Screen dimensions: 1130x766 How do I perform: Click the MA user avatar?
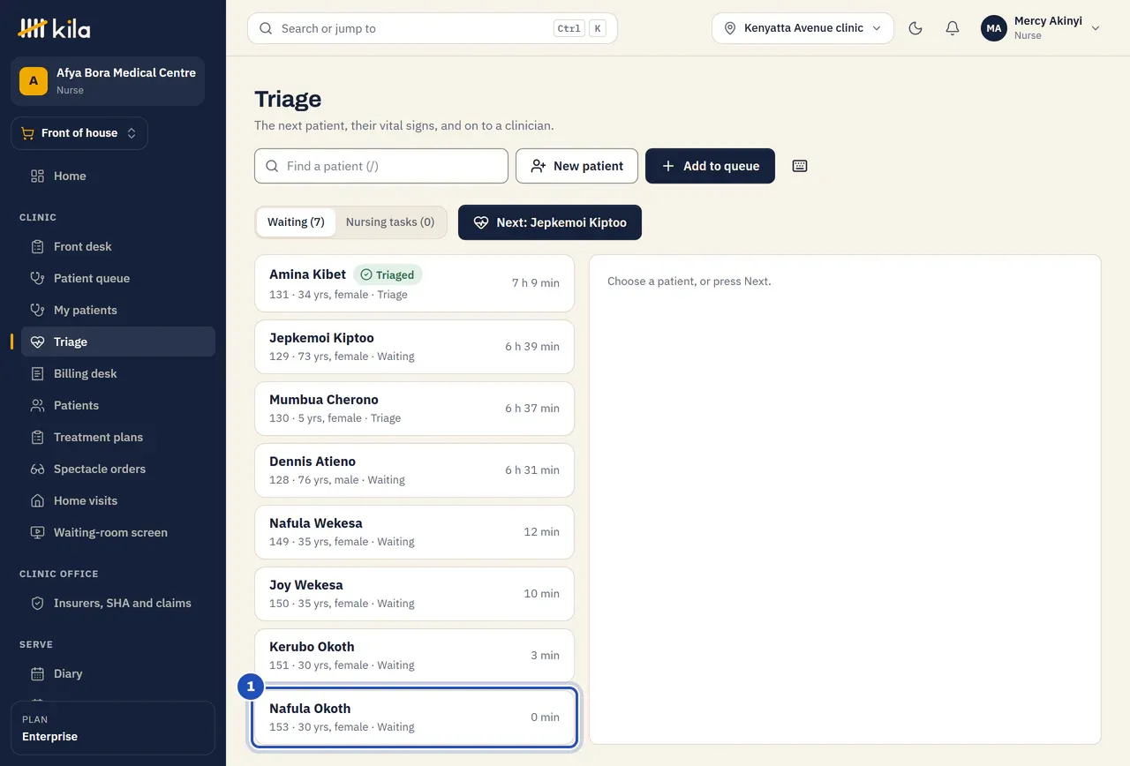click(994, 28)
